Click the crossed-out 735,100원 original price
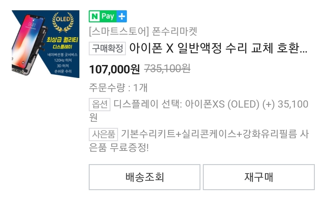 (167, 69)
